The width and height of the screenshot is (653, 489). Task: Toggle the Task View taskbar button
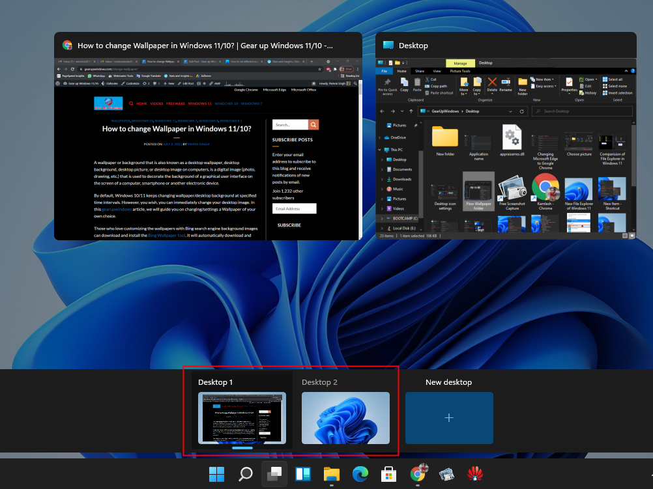[274, 473]
